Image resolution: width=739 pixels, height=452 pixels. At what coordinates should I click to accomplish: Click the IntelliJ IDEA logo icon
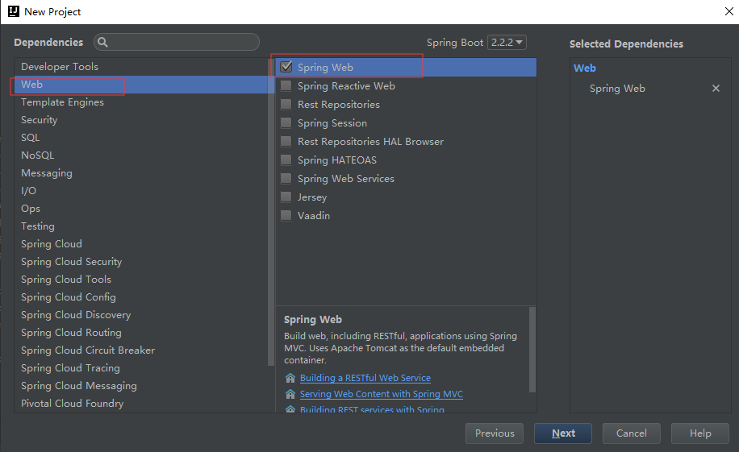point(13,11)
